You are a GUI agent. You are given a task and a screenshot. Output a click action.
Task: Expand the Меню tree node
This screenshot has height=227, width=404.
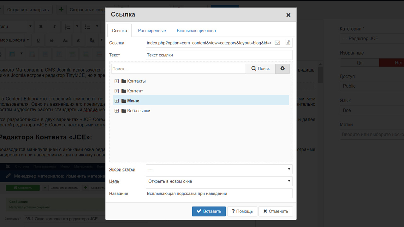[x=117, y=101]
